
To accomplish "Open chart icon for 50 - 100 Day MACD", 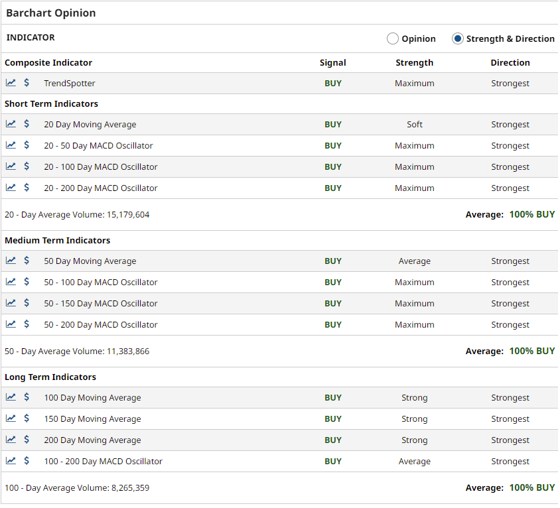I will point(11,282).
